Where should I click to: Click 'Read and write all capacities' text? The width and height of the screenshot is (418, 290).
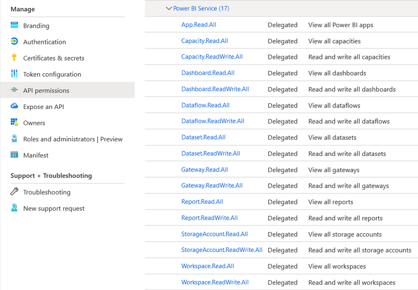pyautogui.click(x=349, y=57)
